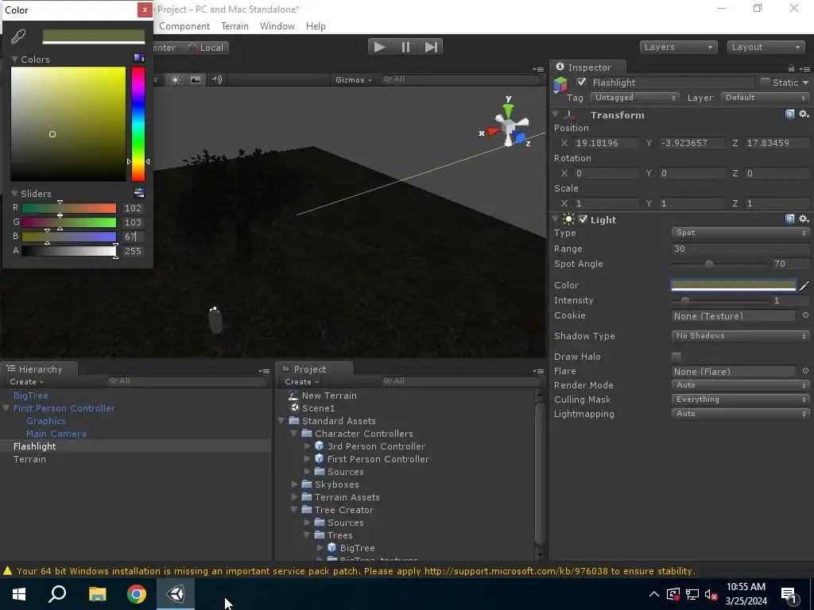
Task: Open Gizmos dropdown in scene view
Action: (x=354, y=80)
